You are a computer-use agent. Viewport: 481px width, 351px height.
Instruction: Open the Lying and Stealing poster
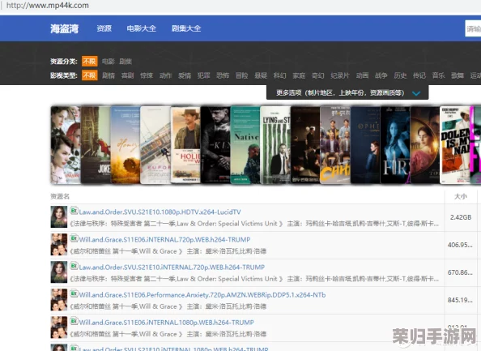tap(275, 145)
